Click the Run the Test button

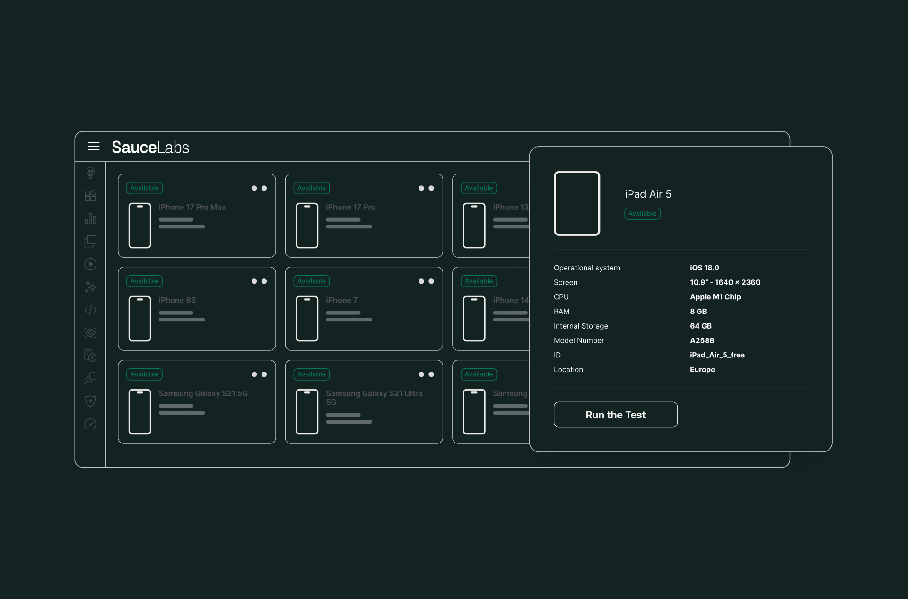click(615, 415)
